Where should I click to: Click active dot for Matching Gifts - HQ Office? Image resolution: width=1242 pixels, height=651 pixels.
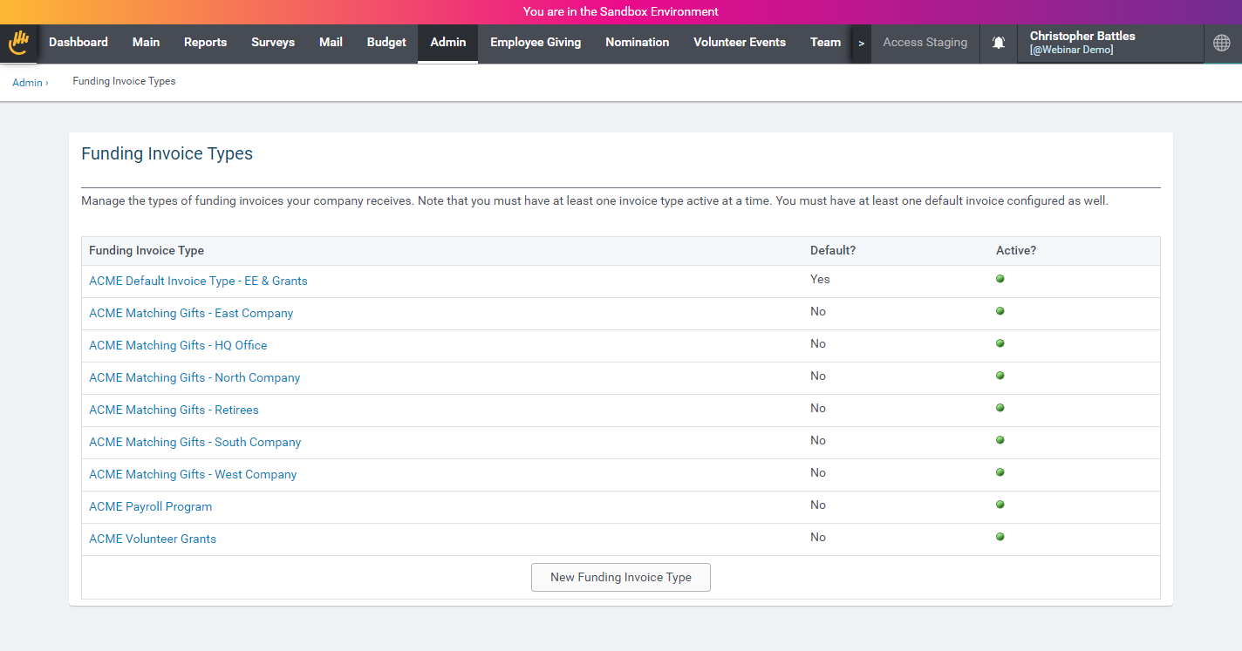[x=1000, y=343]
